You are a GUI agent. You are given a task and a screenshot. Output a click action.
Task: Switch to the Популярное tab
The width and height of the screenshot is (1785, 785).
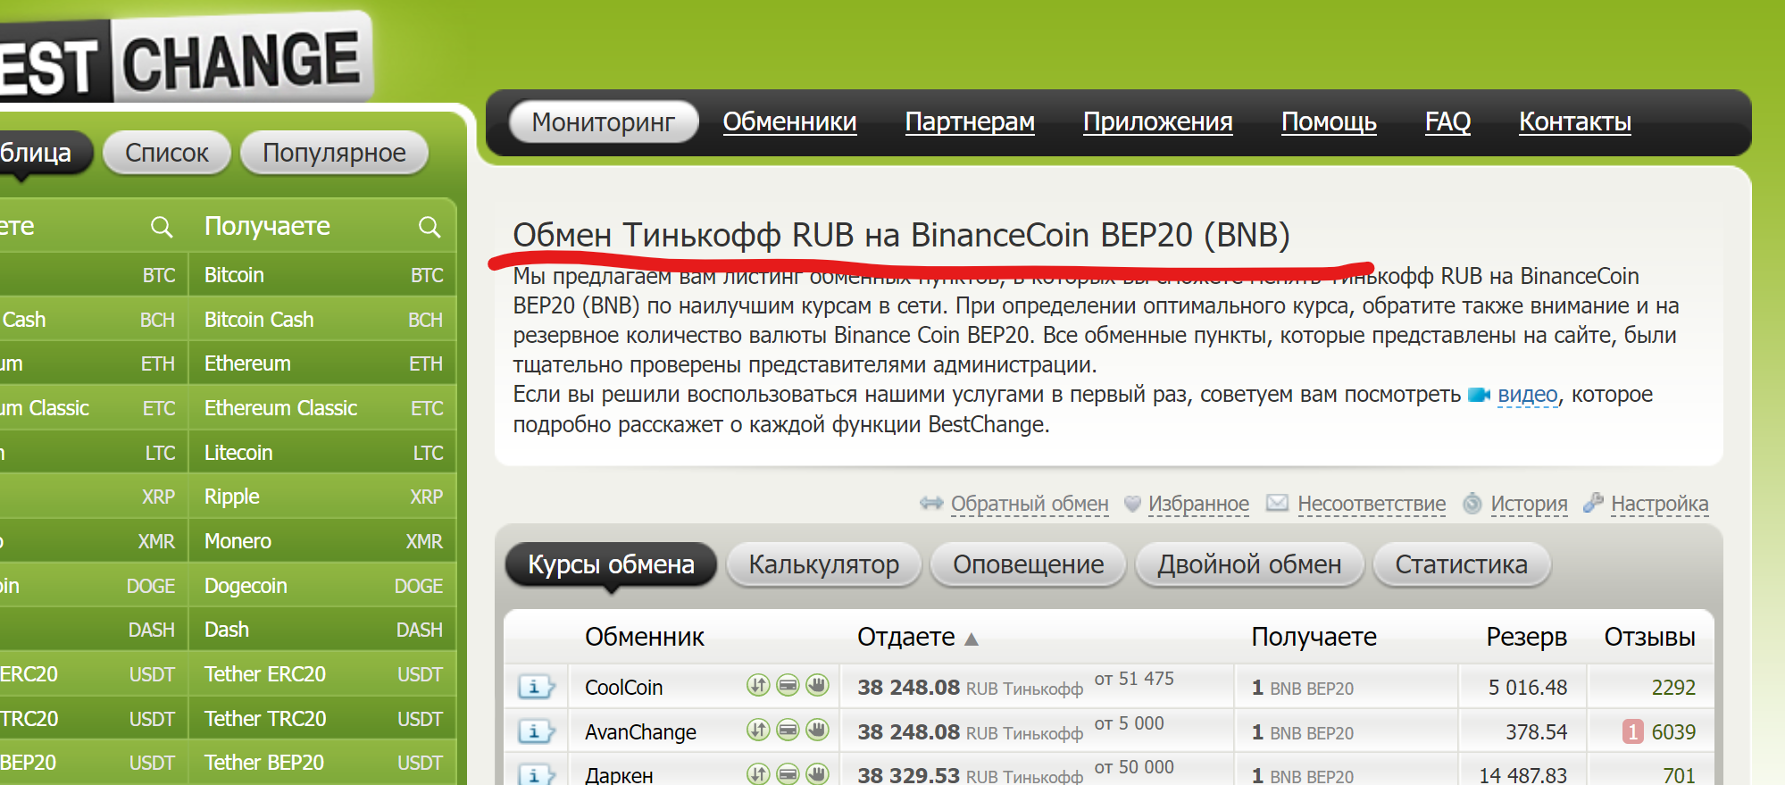point(334,153)
